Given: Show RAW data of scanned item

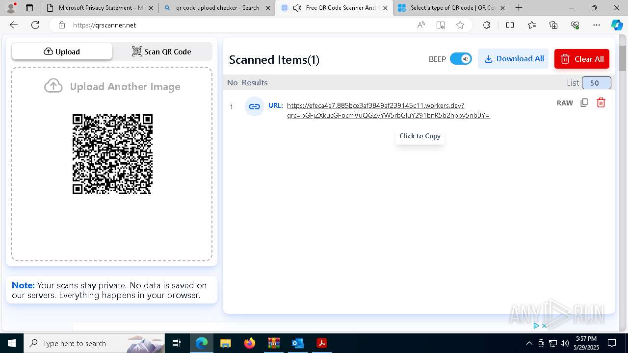Looking at the screenshot, I should (x=565, y=102).
